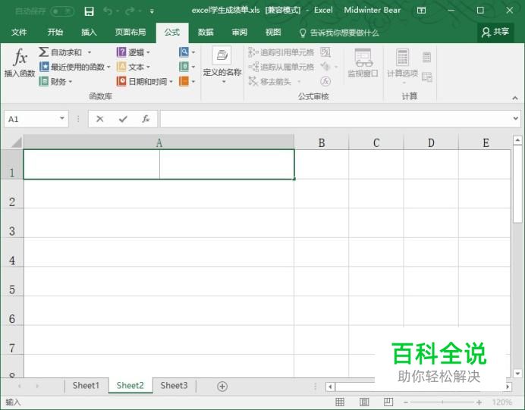Switch to Normal view icon
The width and height of the screenshot is (525, 410).
click(x=340, y=402)
